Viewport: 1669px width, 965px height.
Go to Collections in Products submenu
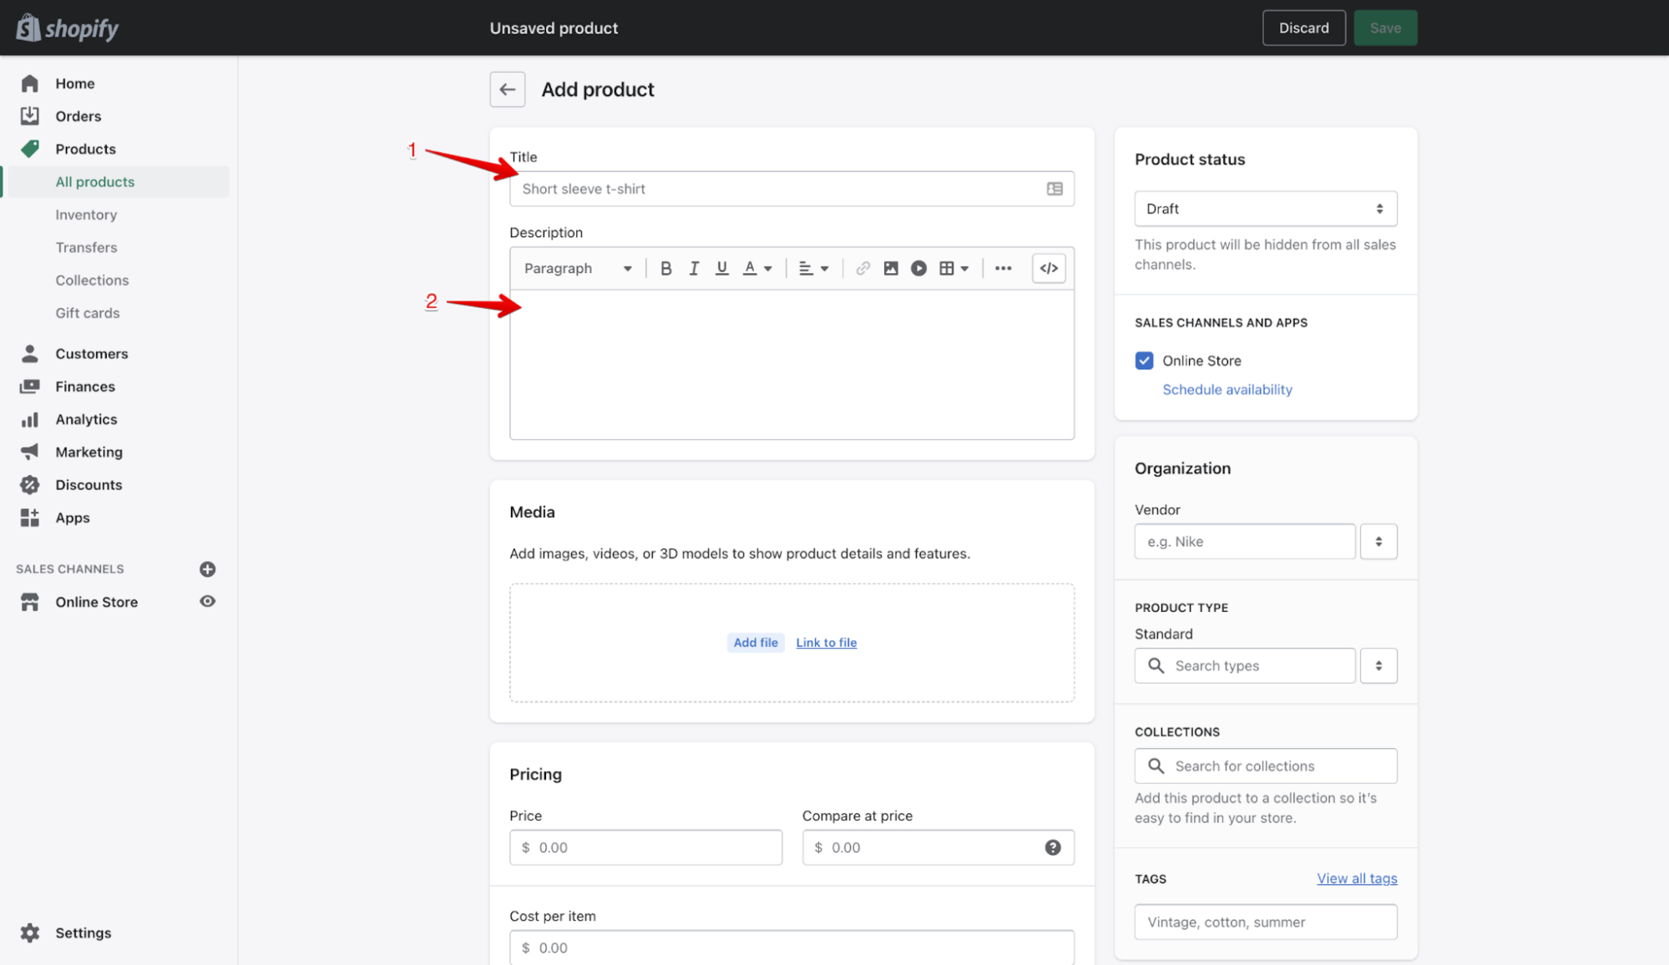[x=92, y=280]
